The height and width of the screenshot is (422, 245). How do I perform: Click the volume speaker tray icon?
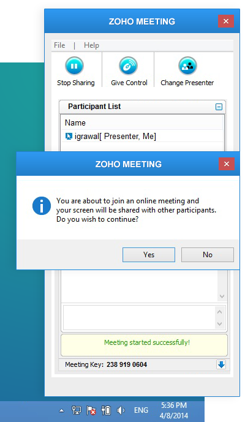pos(121,410)
